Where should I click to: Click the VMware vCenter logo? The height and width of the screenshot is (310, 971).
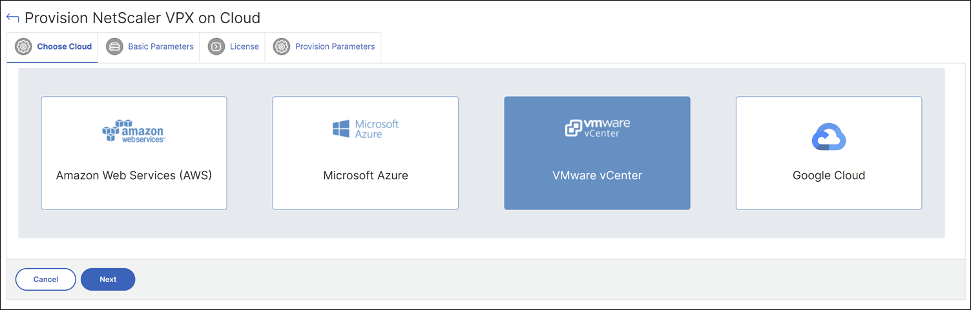(x=597, y=128)
